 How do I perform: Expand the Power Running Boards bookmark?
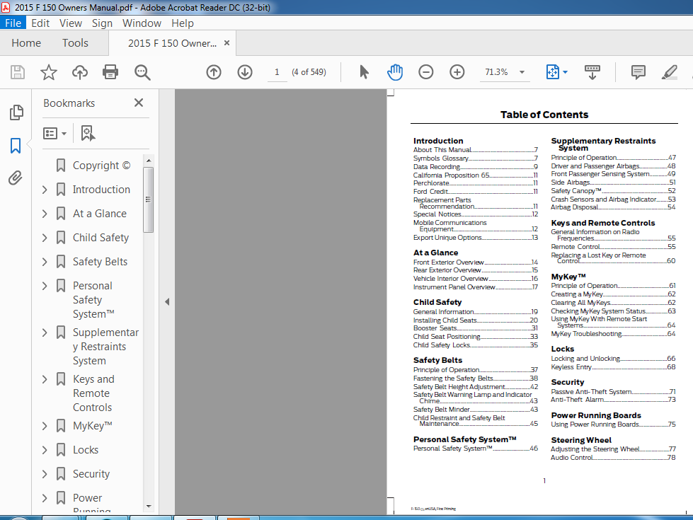[45, 498]
